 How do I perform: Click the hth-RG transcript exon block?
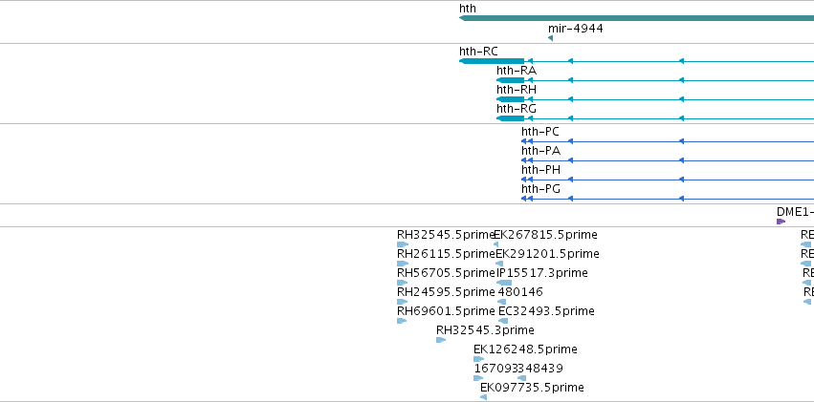tap(511, 118)
